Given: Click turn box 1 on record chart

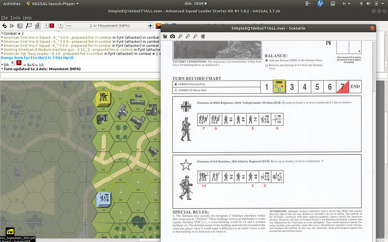Looking at the screenshot, I should pyautogui.click(x=267, y=87).
